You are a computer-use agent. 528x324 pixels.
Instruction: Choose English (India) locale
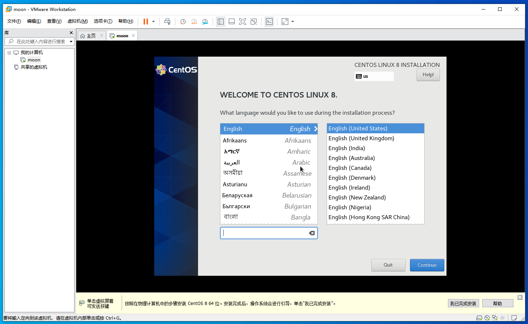(x=376, y=148)
